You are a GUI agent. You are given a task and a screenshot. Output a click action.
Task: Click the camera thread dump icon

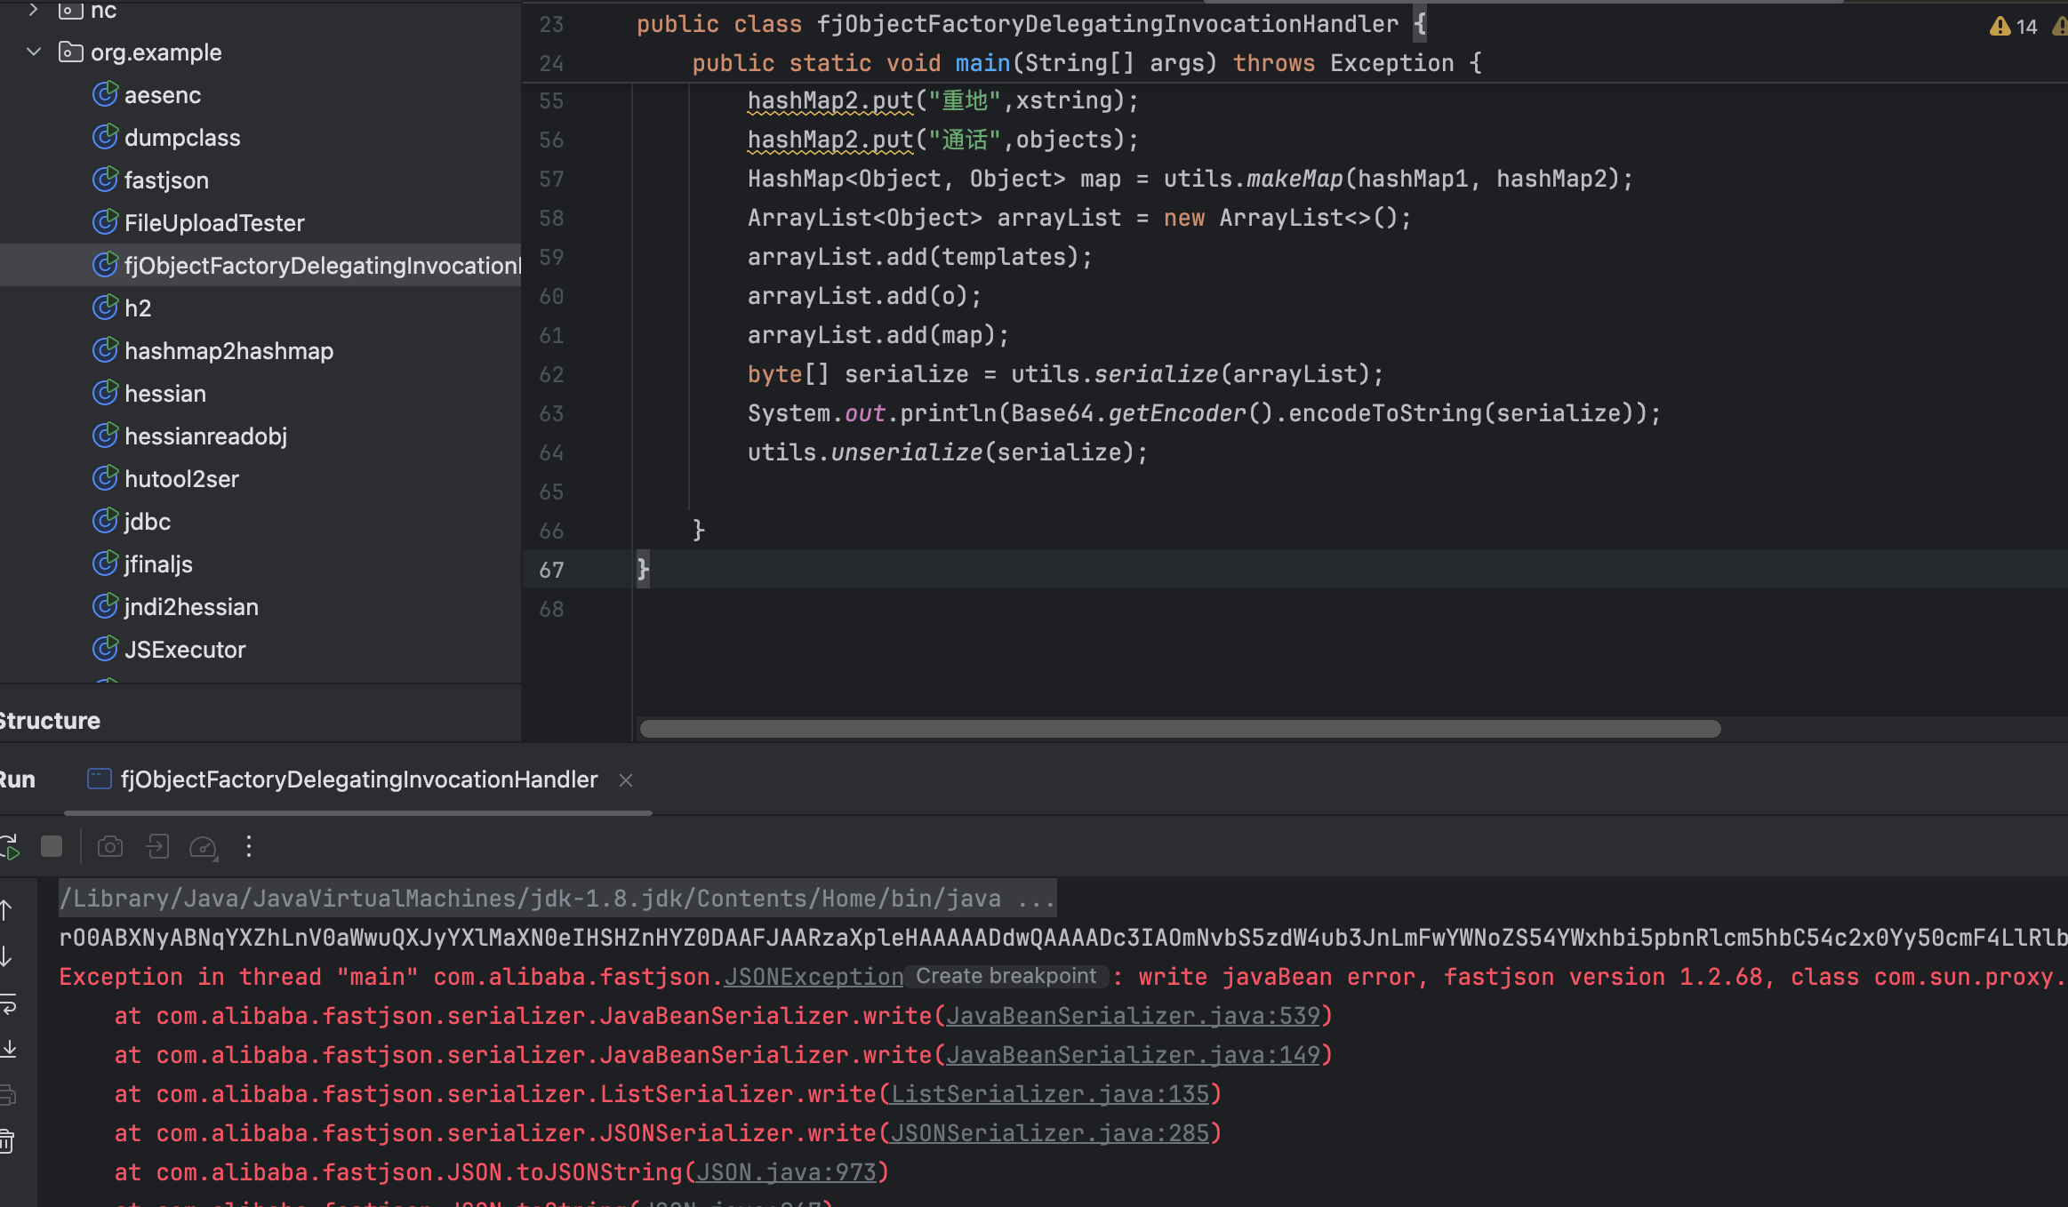[110, 846]
